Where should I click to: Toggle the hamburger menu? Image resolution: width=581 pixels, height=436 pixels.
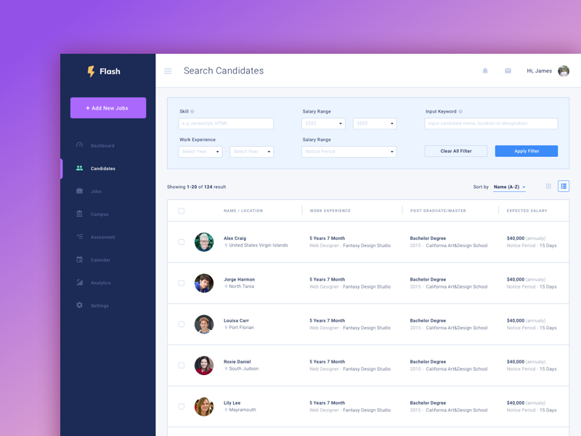point(168,70)
